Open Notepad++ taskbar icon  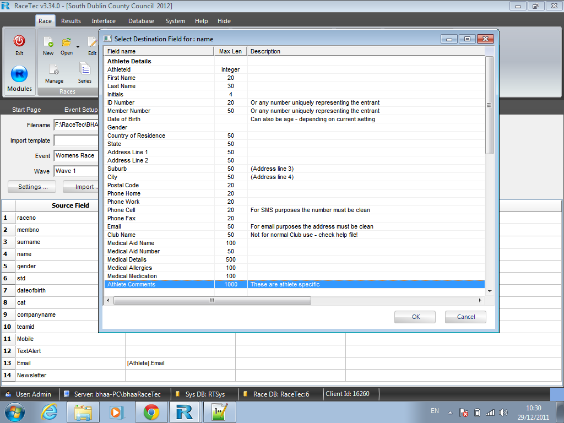click(219, 412)
